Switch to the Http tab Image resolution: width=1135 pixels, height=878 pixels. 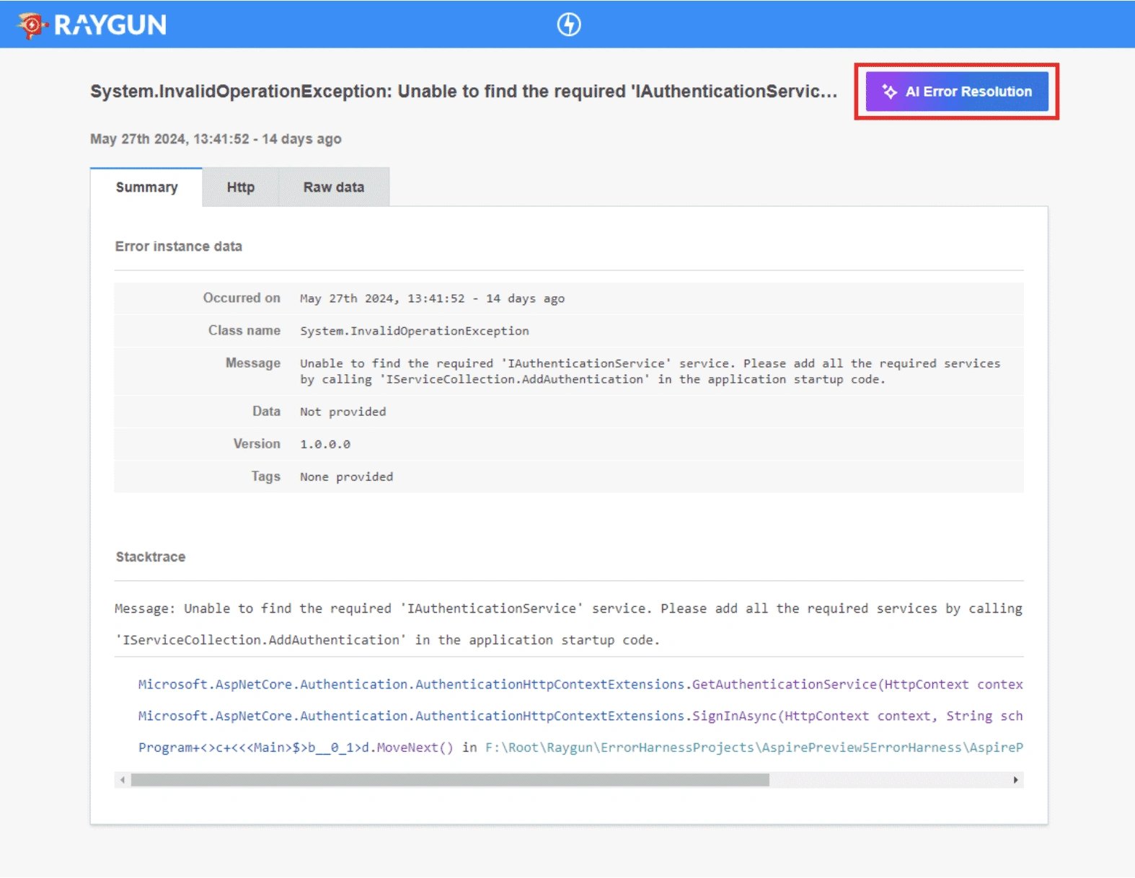241,187
